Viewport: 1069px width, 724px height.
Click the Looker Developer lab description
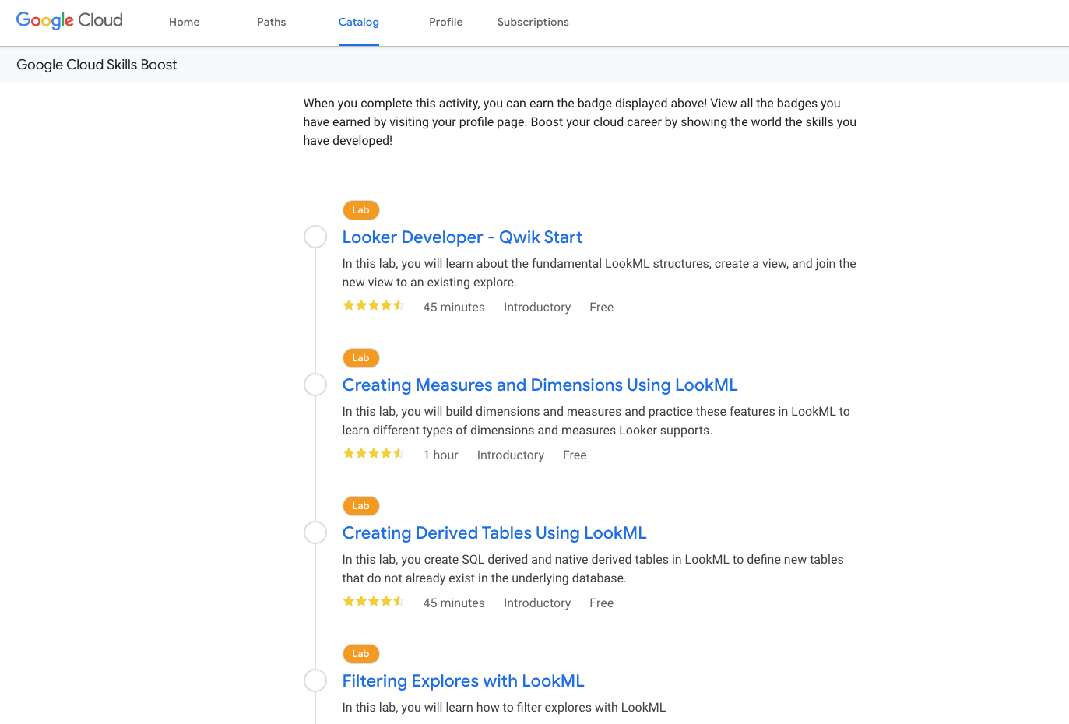click(x=600, y=273)
